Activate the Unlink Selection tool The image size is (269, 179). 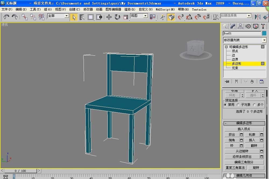coord(33,17)
